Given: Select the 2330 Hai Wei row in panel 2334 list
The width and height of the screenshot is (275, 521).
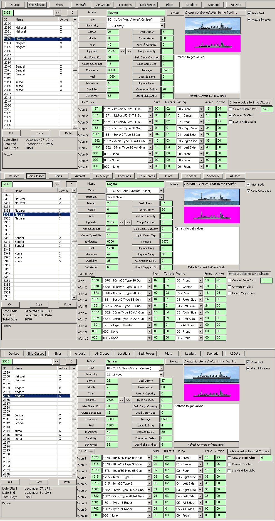Looking at the screenshot, I should tap(36, 199).
